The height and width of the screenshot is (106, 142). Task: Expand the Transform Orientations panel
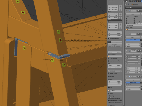point(108,103)
